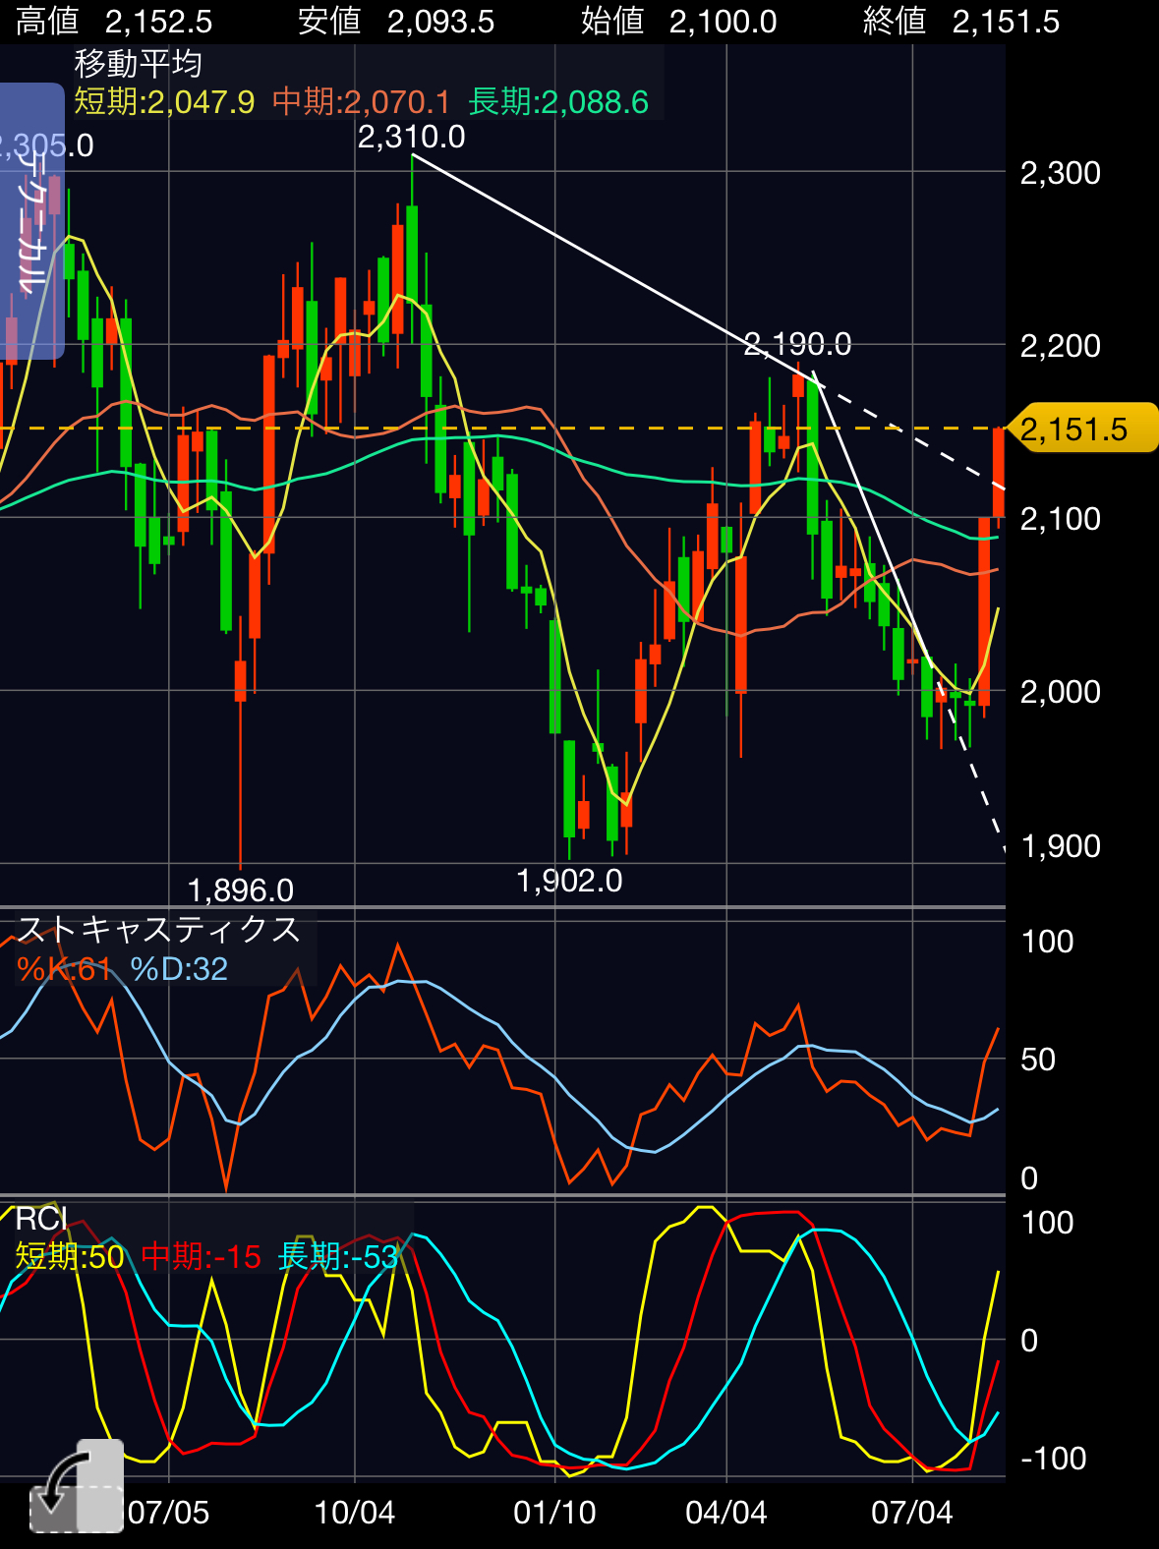Tap the rotate screen icon
Image resolution: width=1159 pixels, height=1549 pixels.
(77, 1486)
